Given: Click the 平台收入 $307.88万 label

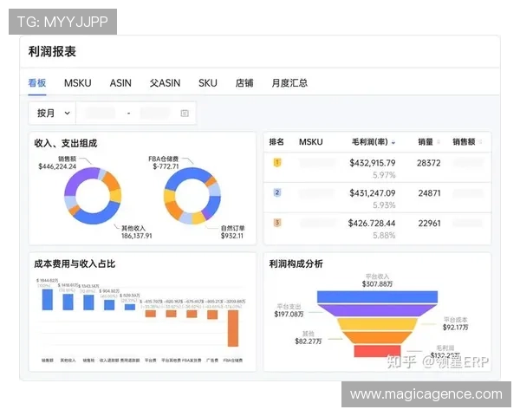Looking at the screenshot, I should point(377,280).
